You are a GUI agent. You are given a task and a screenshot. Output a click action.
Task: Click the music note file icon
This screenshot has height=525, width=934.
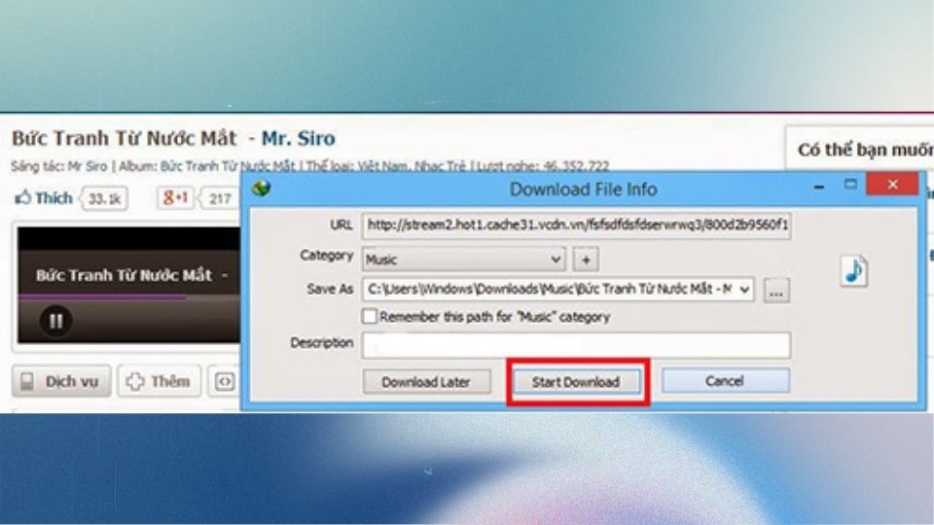pos(854,271)
